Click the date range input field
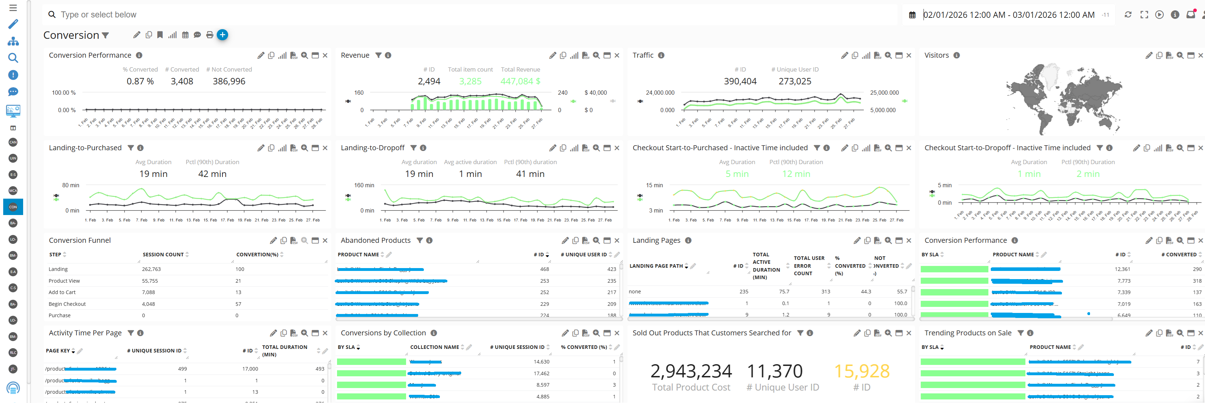 (x=1008, y=15)
